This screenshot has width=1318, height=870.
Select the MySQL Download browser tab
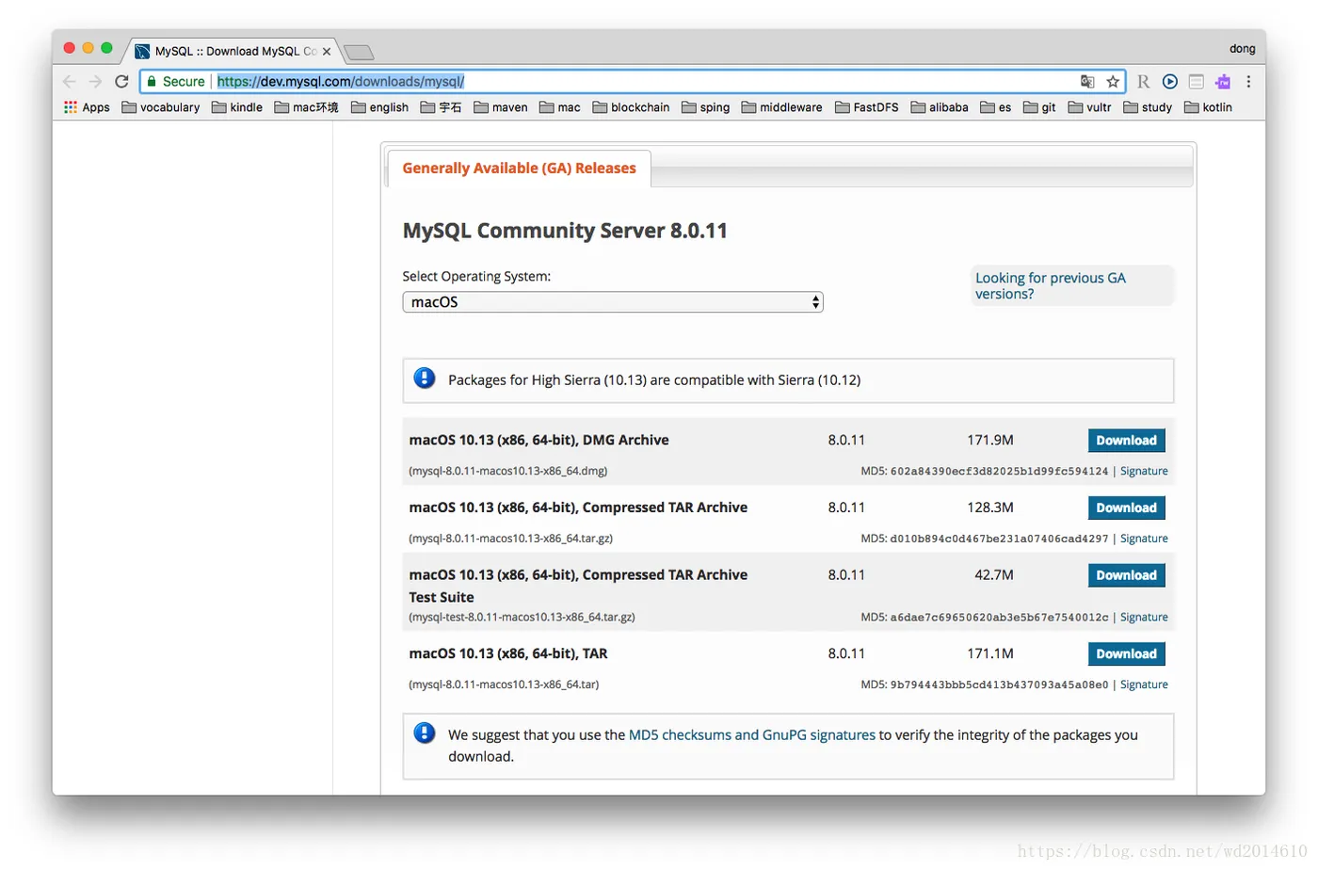(233, 52)
